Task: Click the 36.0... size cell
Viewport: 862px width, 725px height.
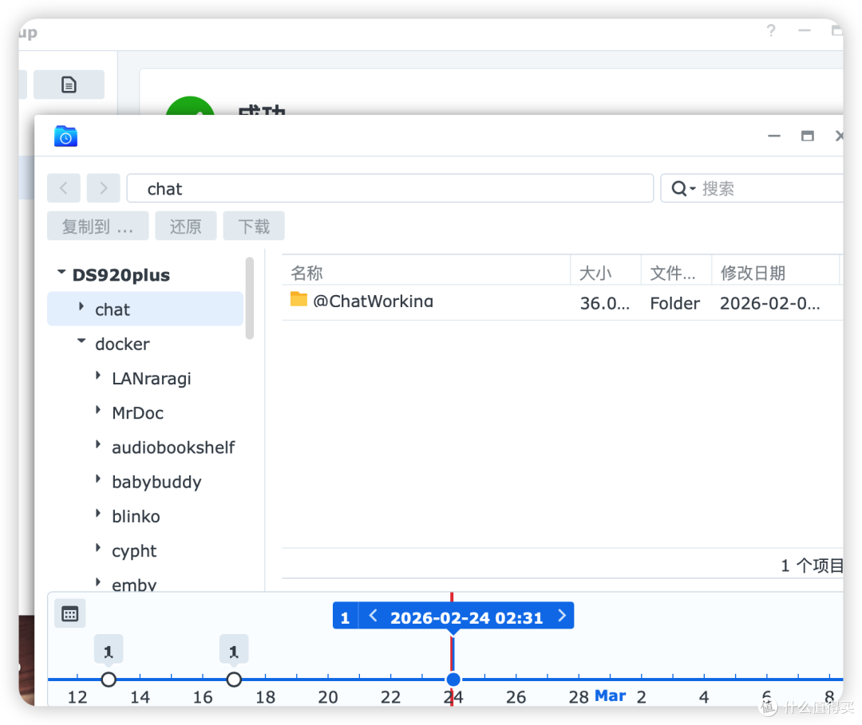Action: [605, 303]
